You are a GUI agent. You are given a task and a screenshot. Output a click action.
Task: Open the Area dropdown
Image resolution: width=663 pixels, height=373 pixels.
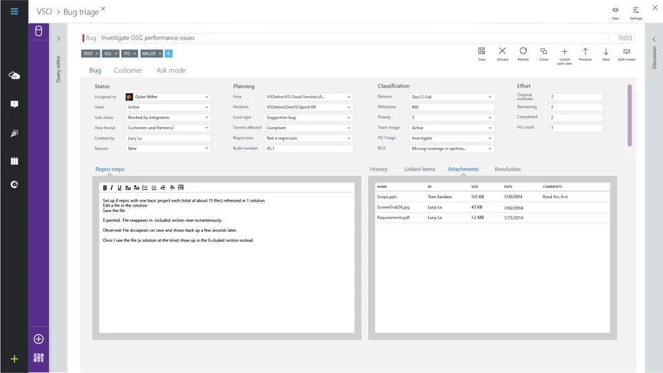(x=309, y=97)
